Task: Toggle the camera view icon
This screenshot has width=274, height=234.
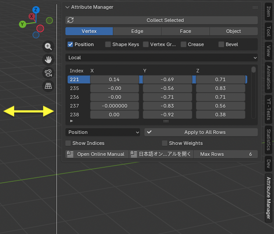Action: [x=48, y=73]
